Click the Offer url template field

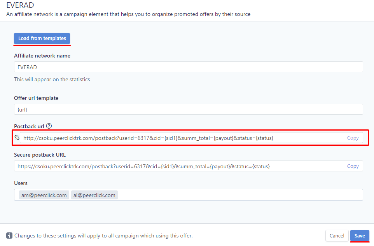pyautogui.click(x=189, y=110)
